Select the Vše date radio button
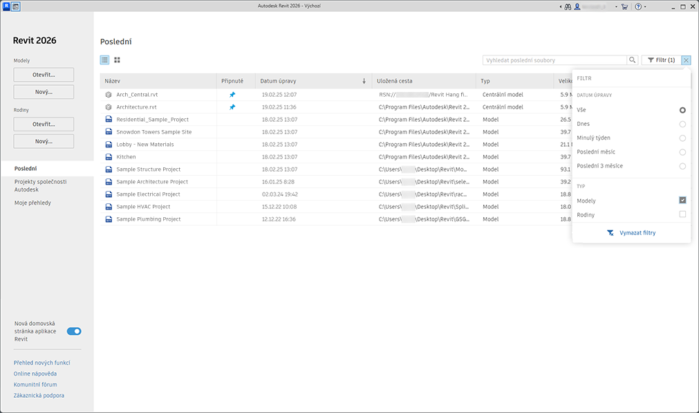This screenshot has height=413, width=699. pos(682,110)
